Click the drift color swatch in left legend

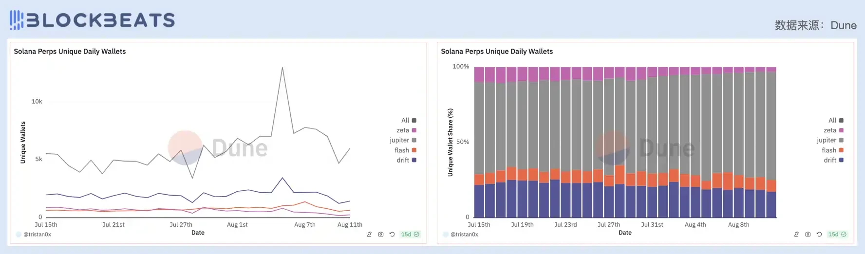pos(414,160)
